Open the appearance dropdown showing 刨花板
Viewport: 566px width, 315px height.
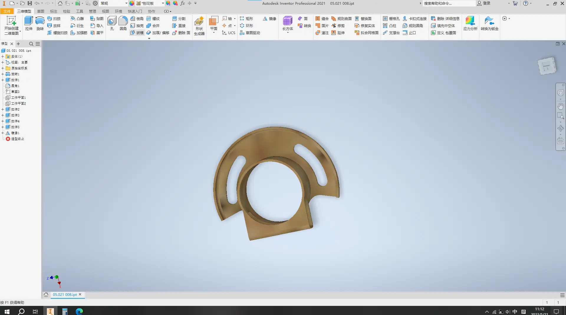click(x=163, y=3)
